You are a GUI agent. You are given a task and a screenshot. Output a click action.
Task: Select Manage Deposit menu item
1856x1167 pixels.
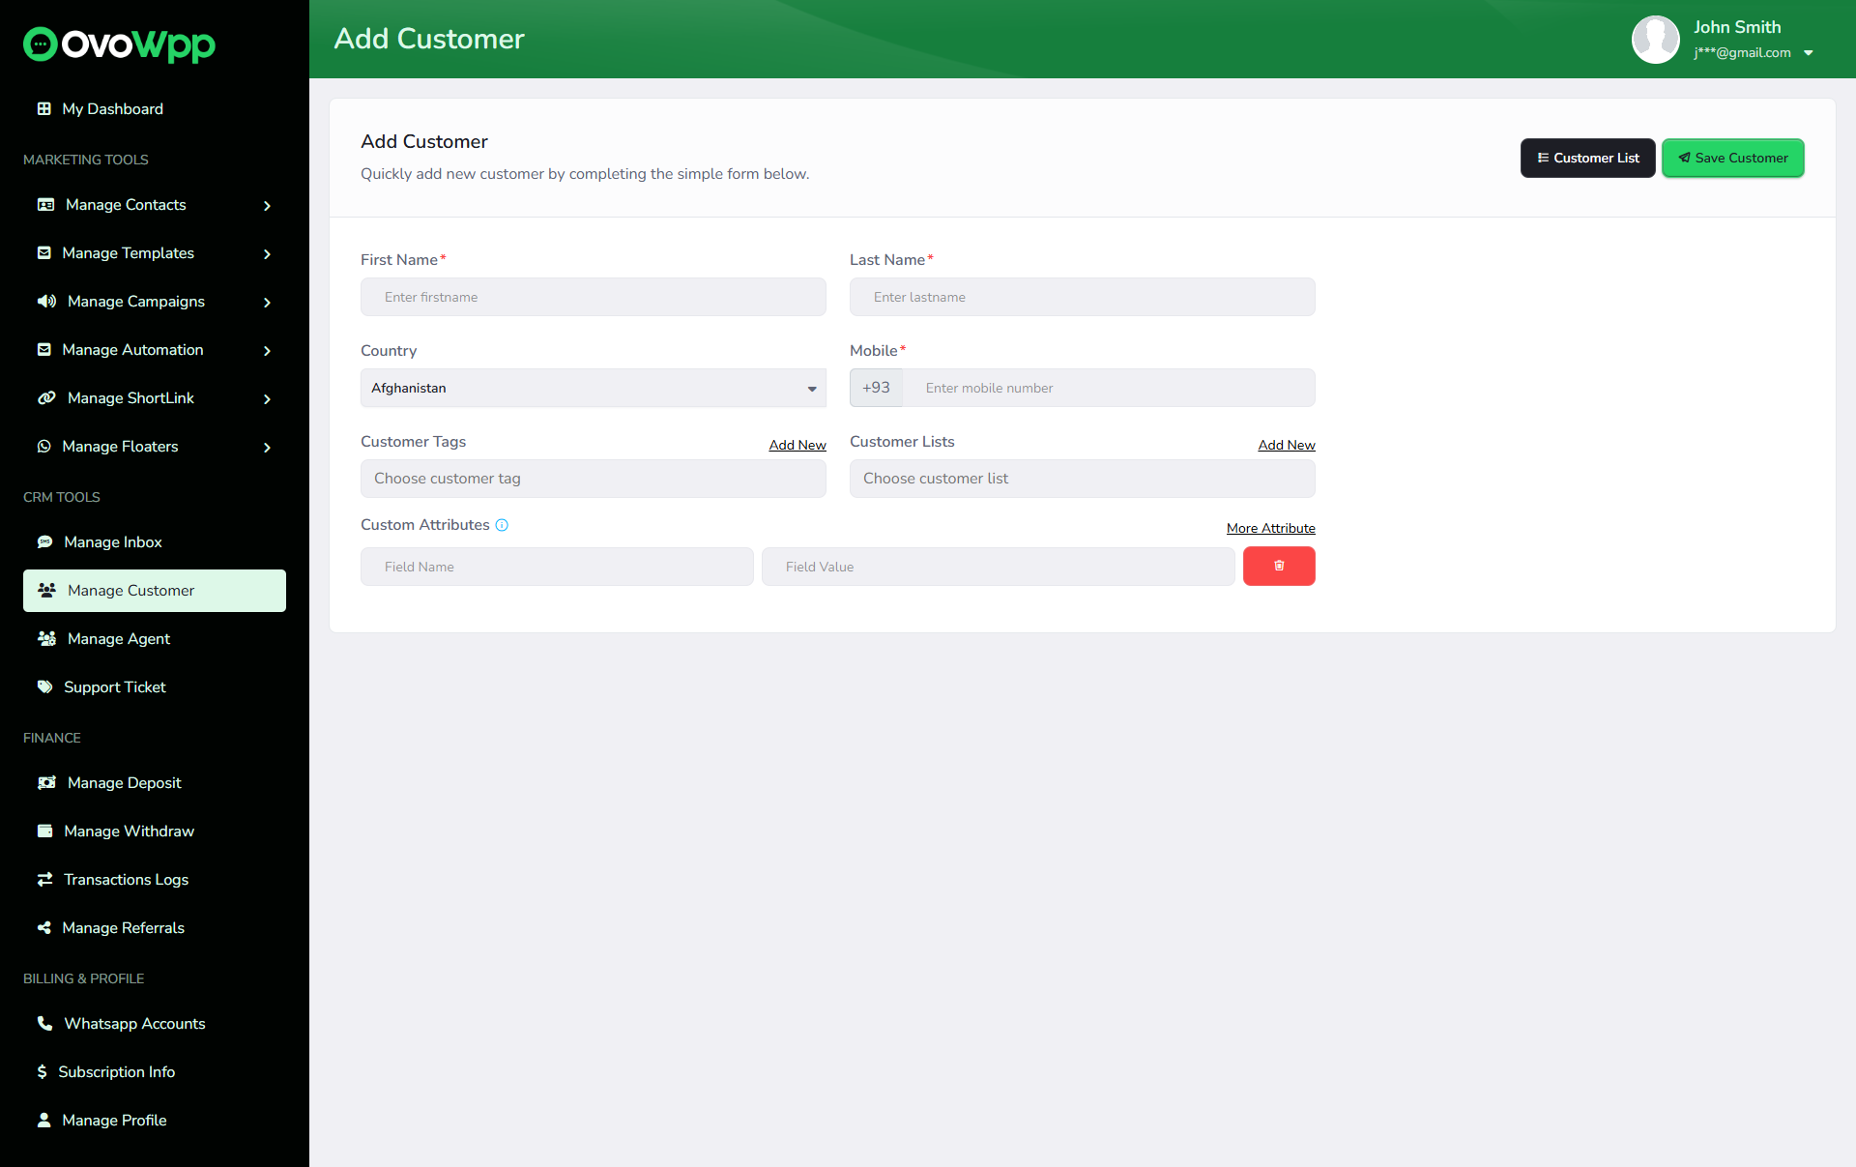[124, 783]
